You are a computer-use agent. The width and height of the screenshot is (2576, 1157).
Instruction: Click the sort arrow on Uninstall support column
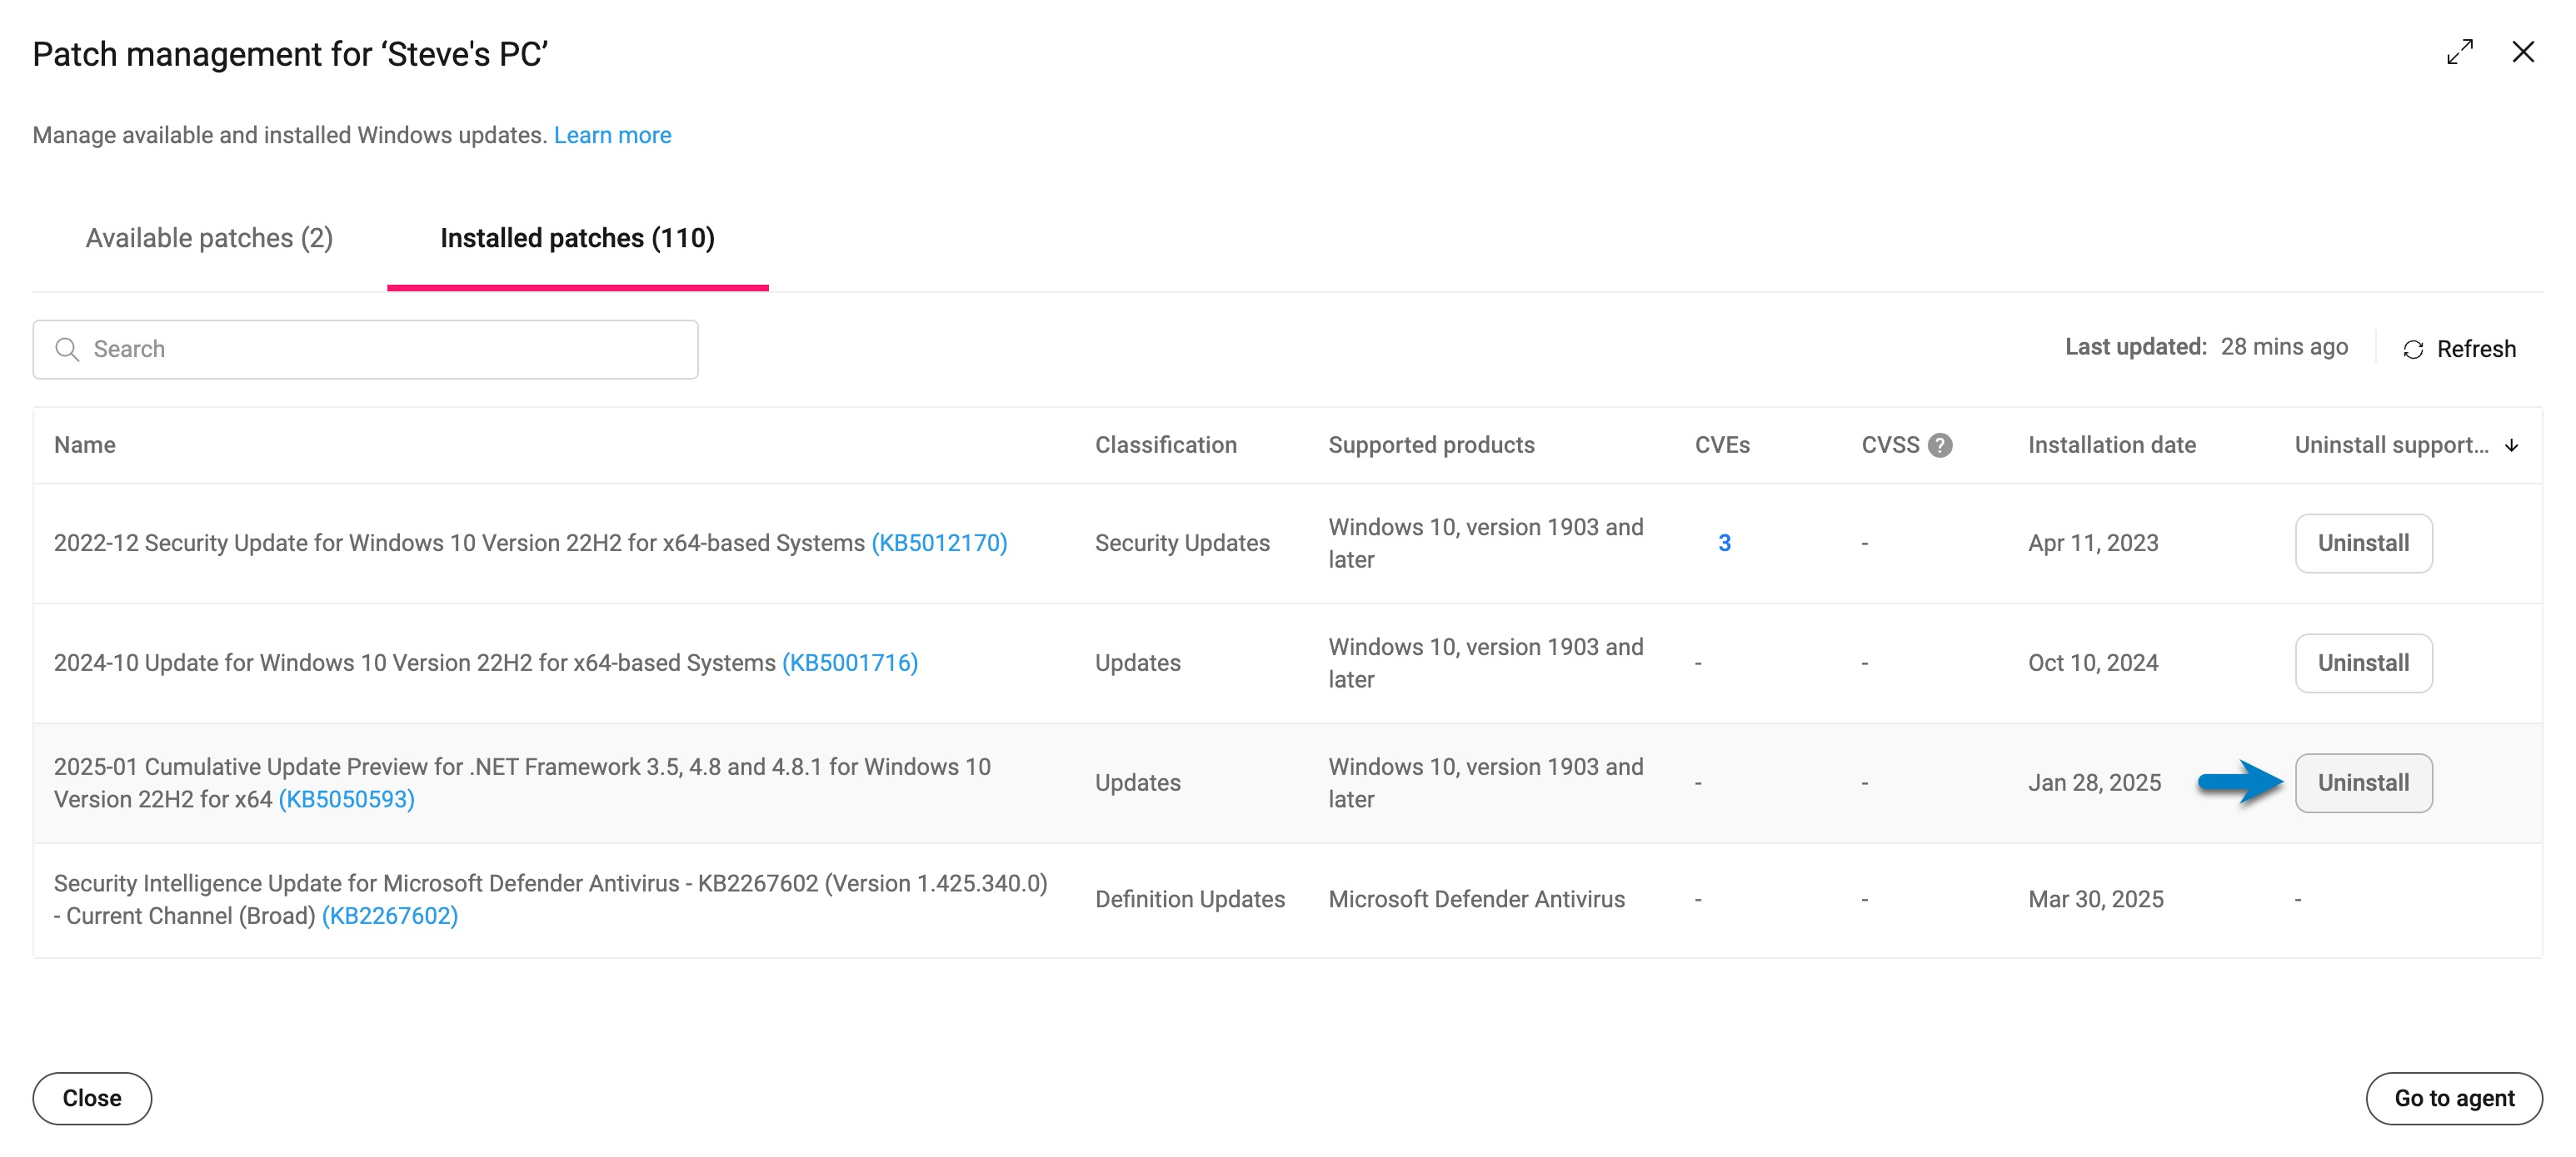[x=2510, y=445]
